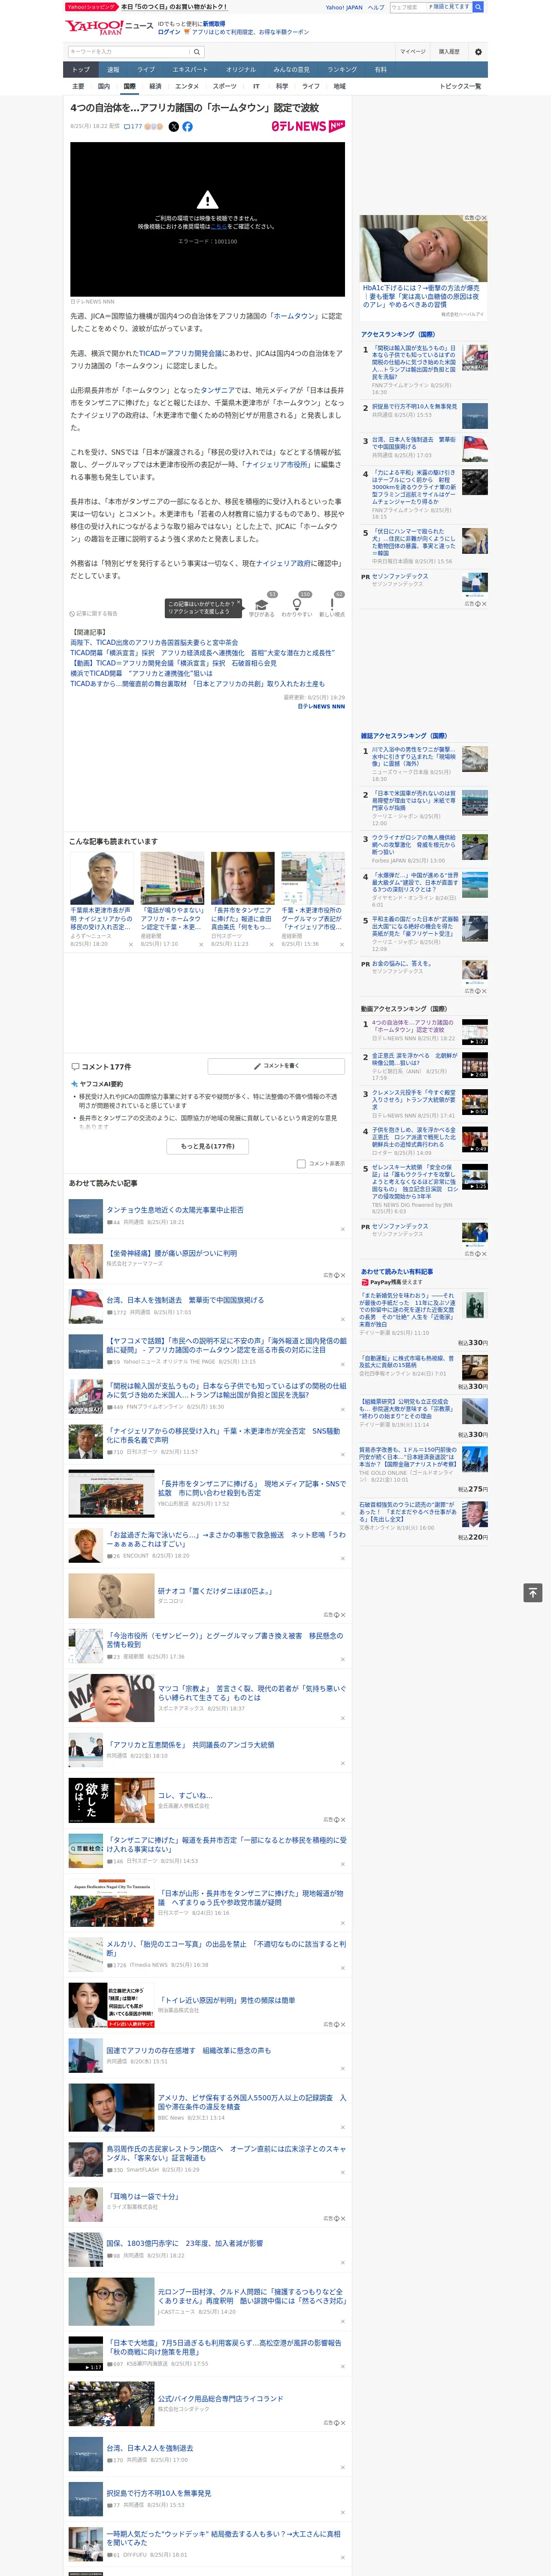The width and height of the screenshot is (551, 2576).
Task: Click 記事に関する報告 report icon
Action: tap(93, 613)
